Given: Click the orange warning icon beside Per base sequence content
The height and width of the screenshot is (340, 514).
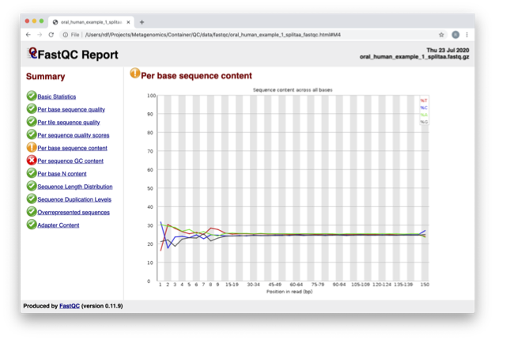Looking at the screenshot, I should coord(32,148).
